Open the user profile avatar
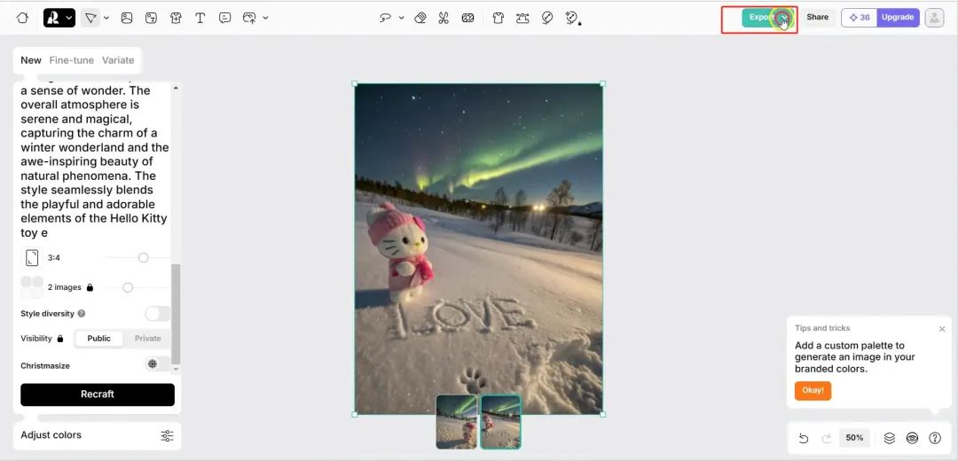The height and width of the screenshot is (461, 958). coord(934,18)
